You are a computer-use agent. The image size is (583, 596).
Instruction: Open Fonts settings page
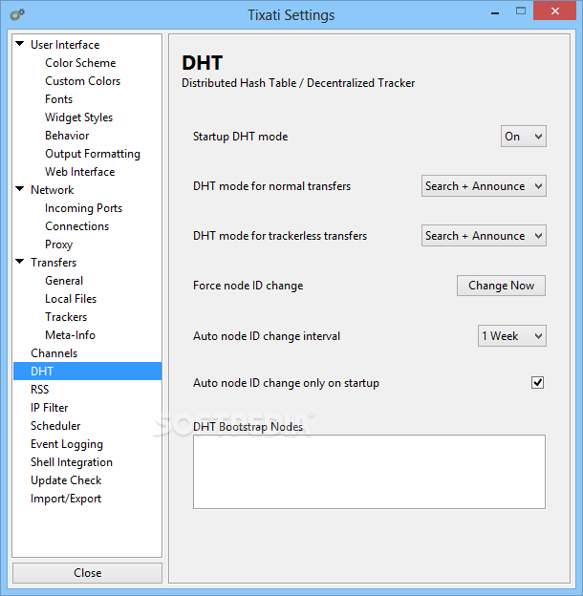coord(58,99)
